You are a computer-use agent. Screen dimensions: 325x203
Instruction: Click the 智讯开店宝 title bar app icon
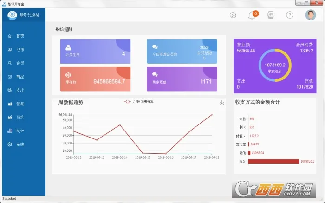tap(4, 4)
